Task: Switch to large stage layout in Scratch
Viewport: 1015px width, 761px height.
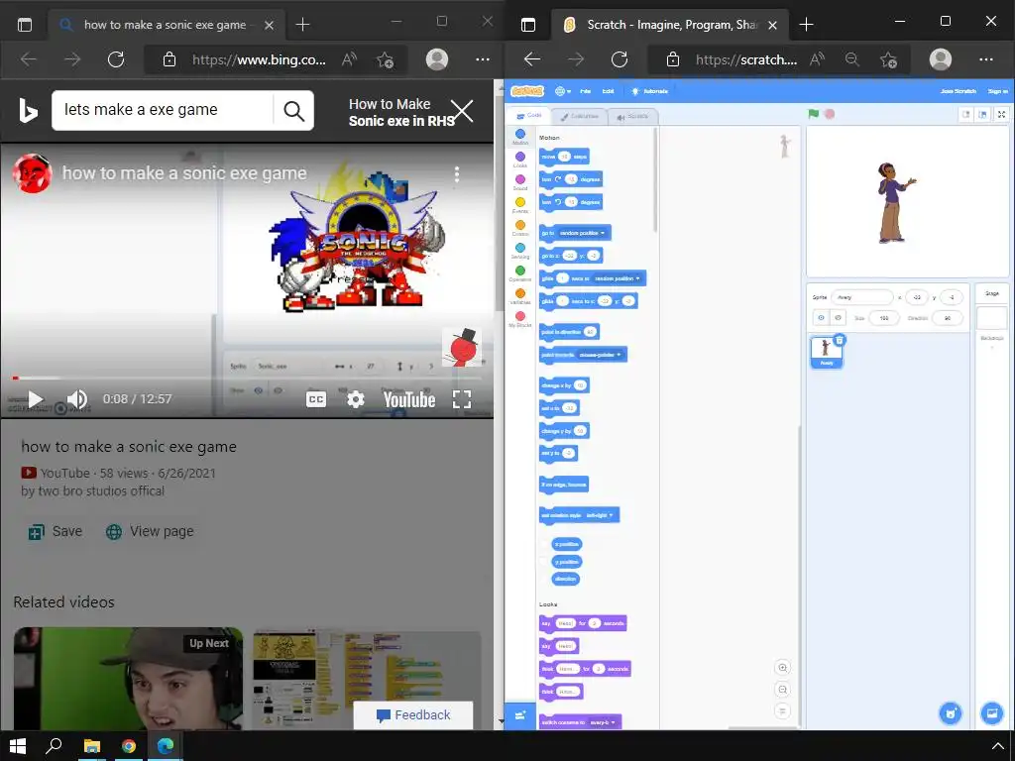Action: pyautogui.click(x=982, y=114)
